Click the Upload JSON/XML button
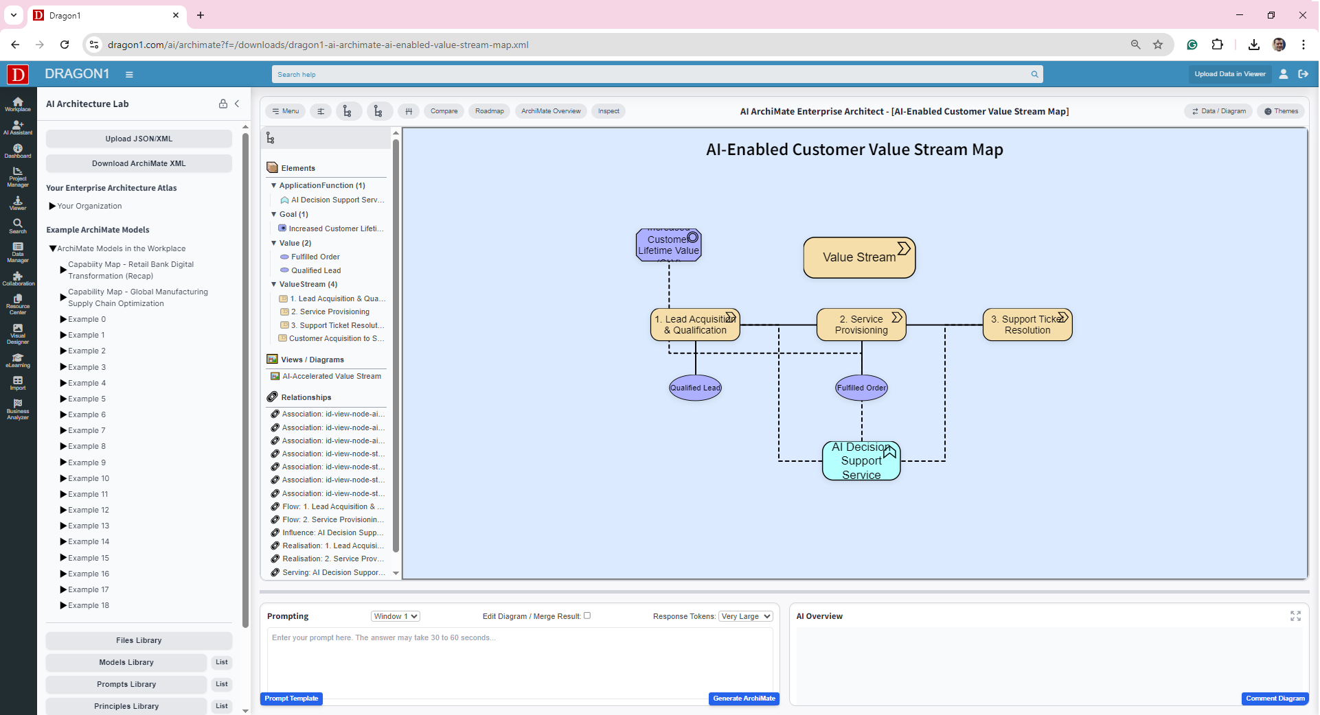Screen dimensions: 1320x715 [139, 138]
